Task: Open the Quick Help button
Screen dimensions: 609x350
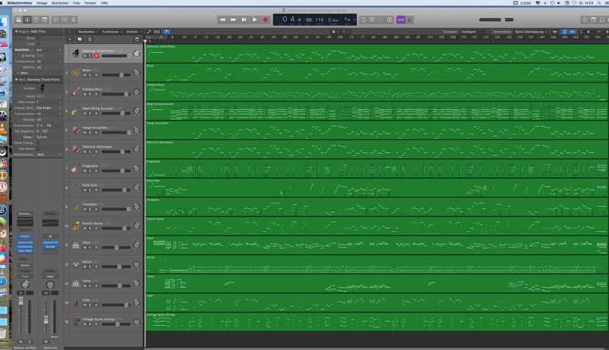Action: [36, 20]
